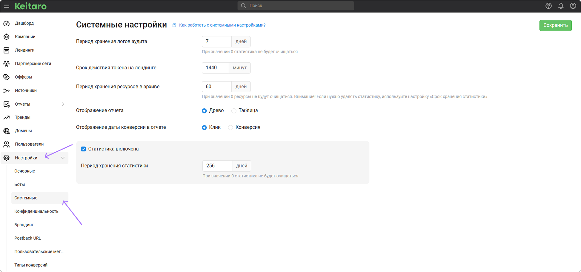This screenshot has width=581, height=272.
Task: Open 'Как работать с системными настройками?' link
Action: pos(222,25)
